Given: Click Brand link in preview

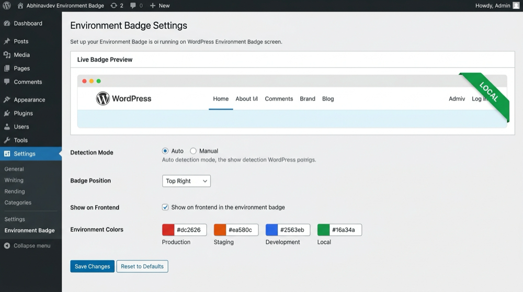Looking at the screenshot, I should 308,99.
